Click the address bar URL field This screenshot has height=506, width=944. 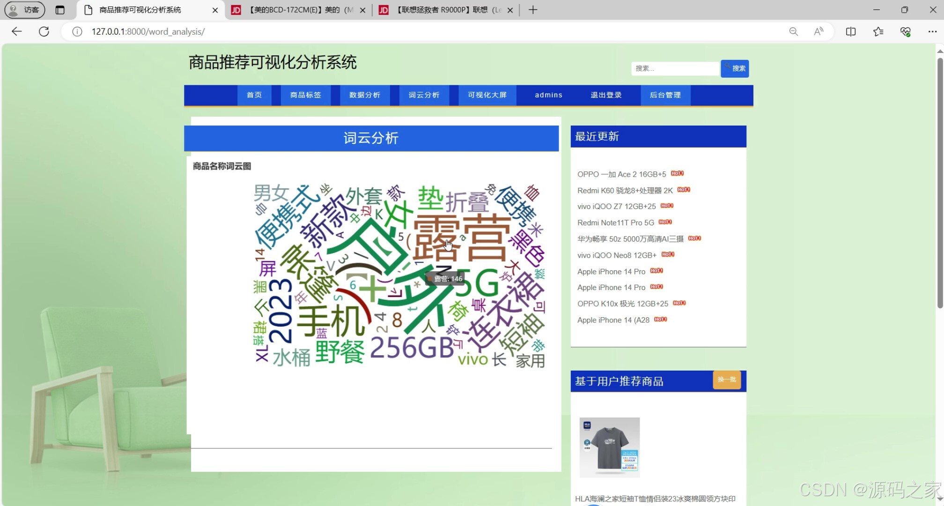421,31
